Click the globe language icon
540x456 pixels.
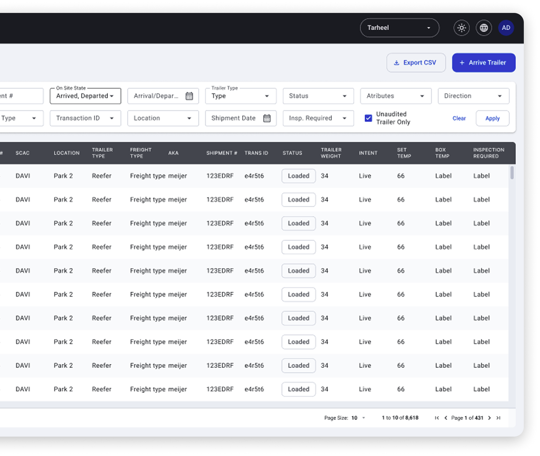484,28
